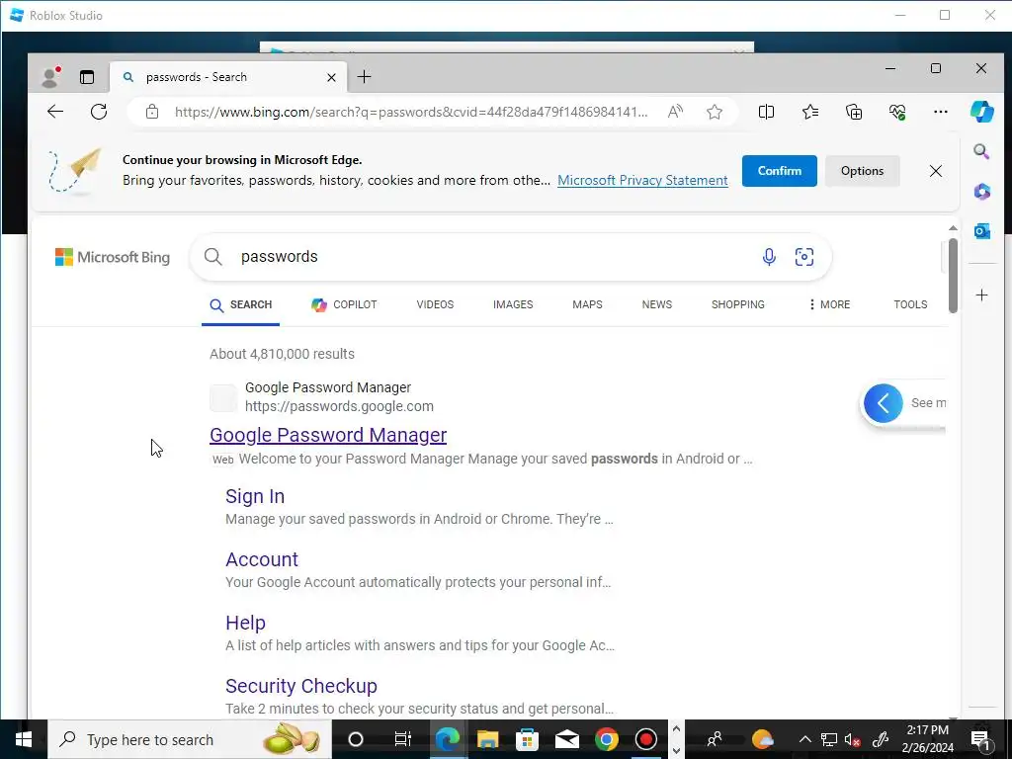Open the tab actions menu icon

click(x=87, y=77)
